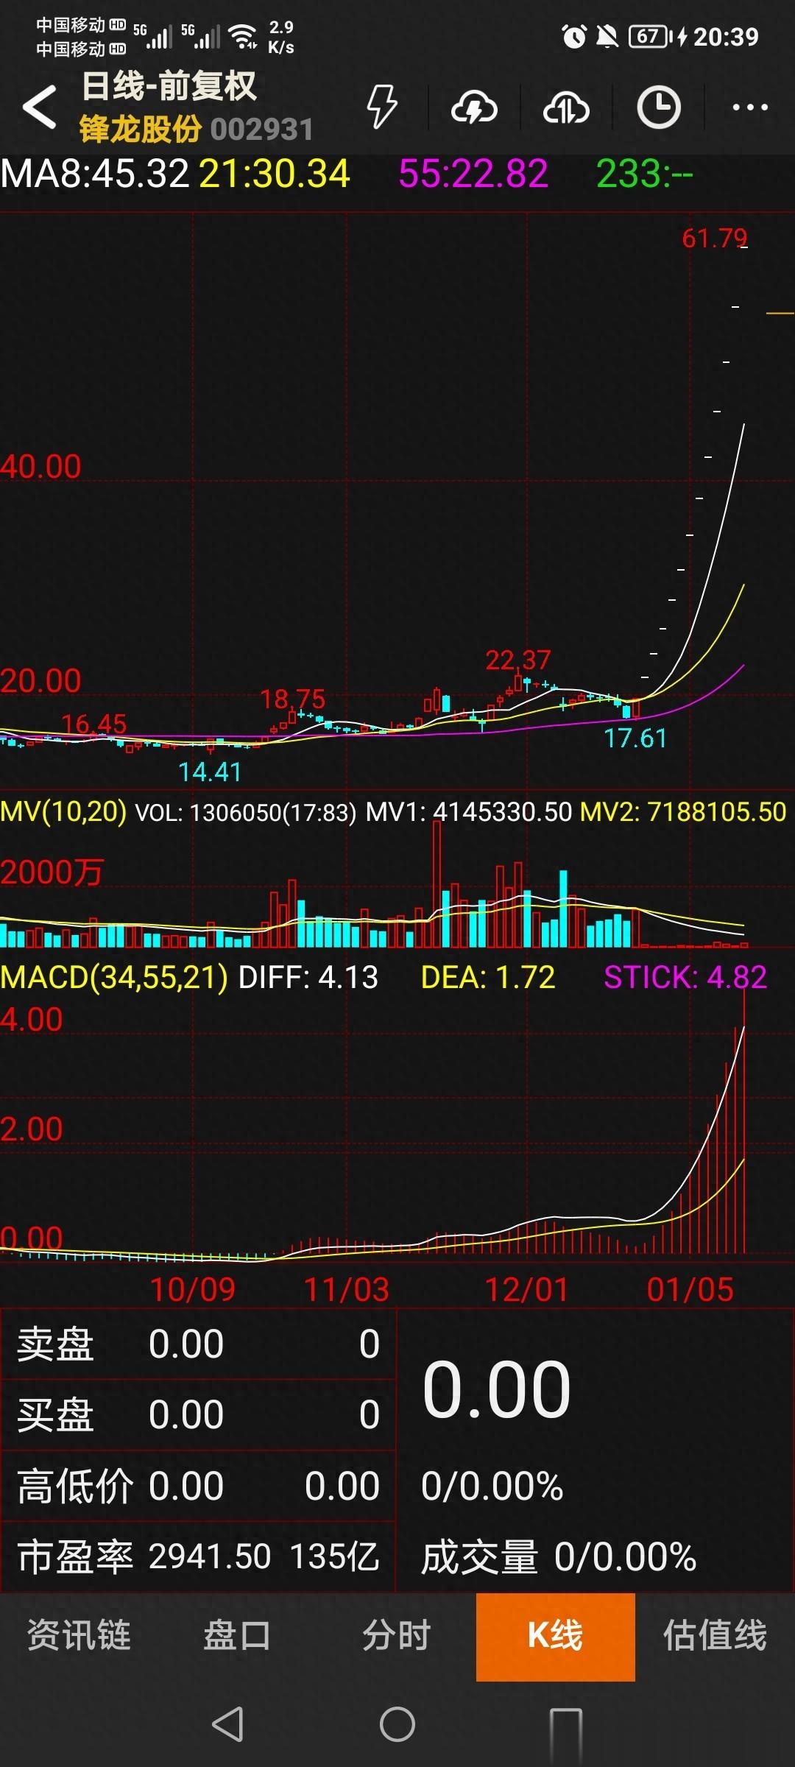Tap the 2000万 volume axis label
This screenshot has height=1767, width=795.
(52, 872)
